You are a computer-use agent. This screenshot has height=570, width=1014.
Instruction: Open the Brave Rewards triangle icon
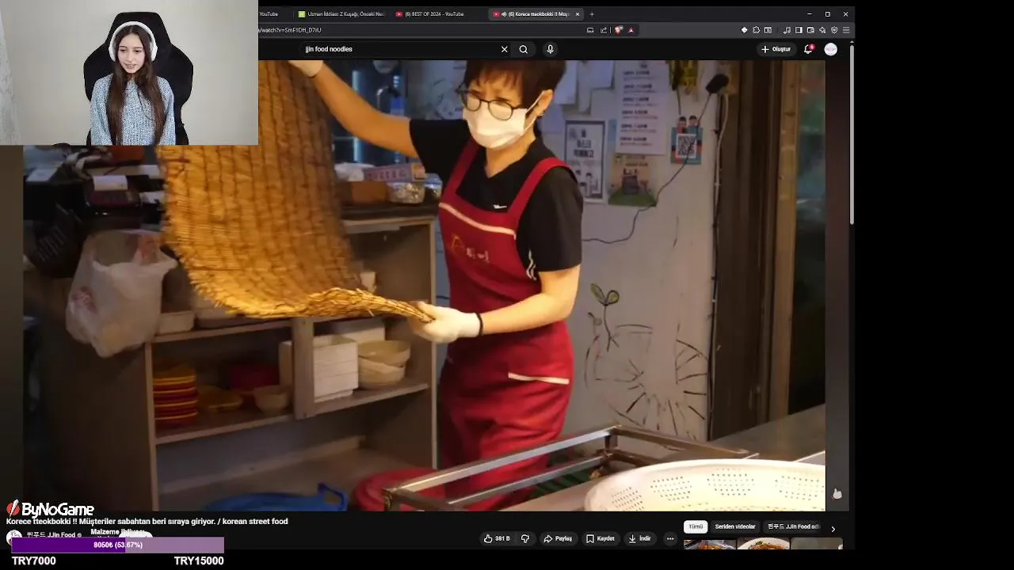631,30
